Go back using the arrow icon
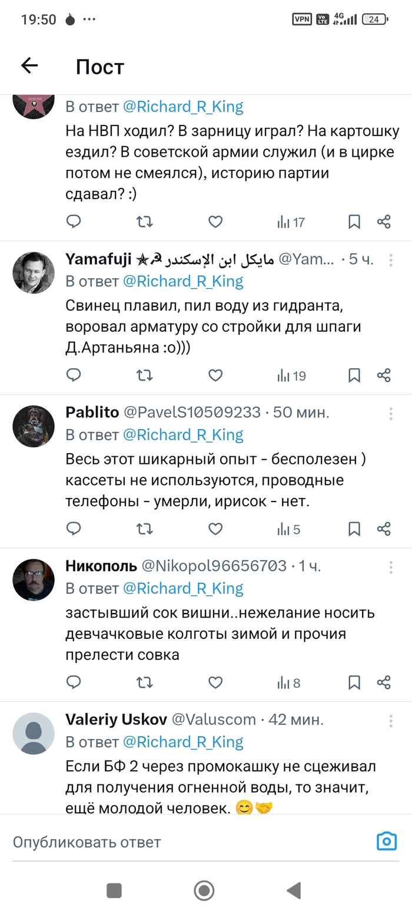 [29, 66]
